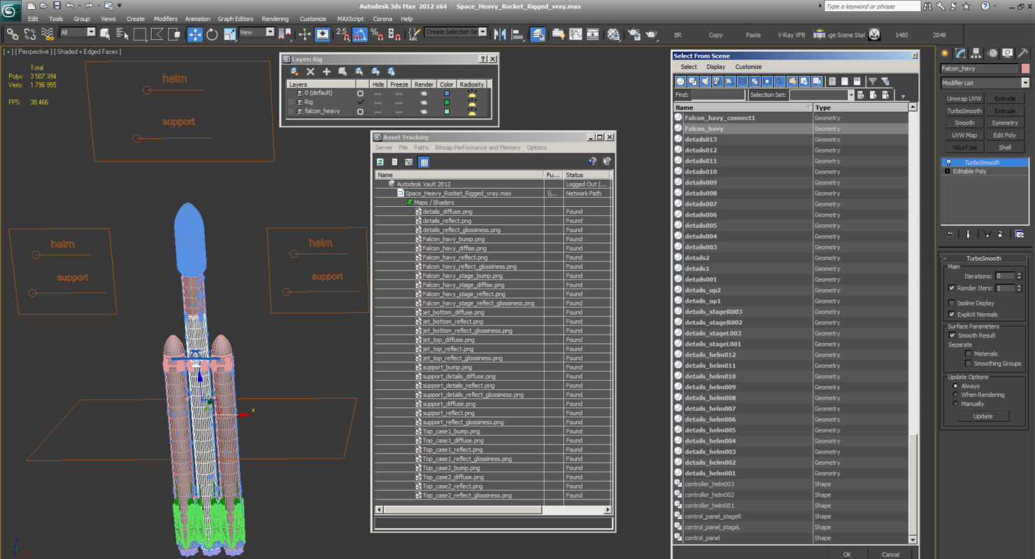Click Save file icon in quick access bar
Screen dimensions: 1035x559
pos(57,6)
